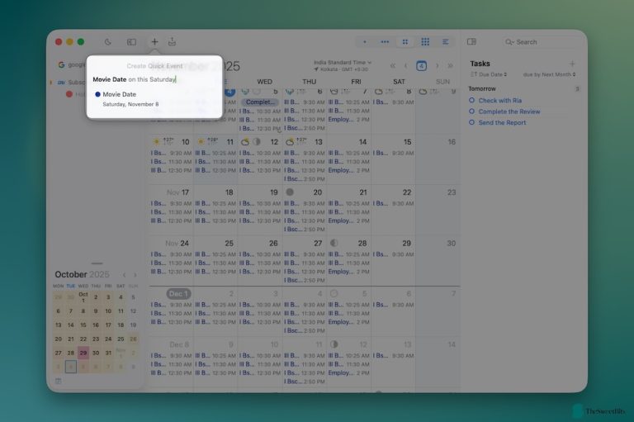This screenshot has height=422, width=634.
Task: Click the Dec 8 date label
Action: click(x=178, y=344)
